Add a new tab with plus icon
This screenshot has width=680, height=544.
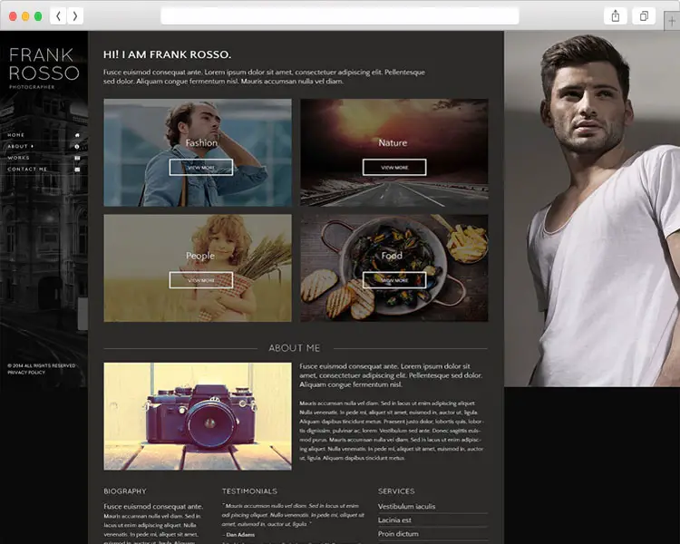pos(672,20)
